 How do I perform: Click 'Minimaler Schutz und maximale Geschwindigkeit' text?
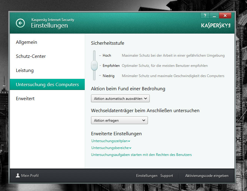(173, 76)
